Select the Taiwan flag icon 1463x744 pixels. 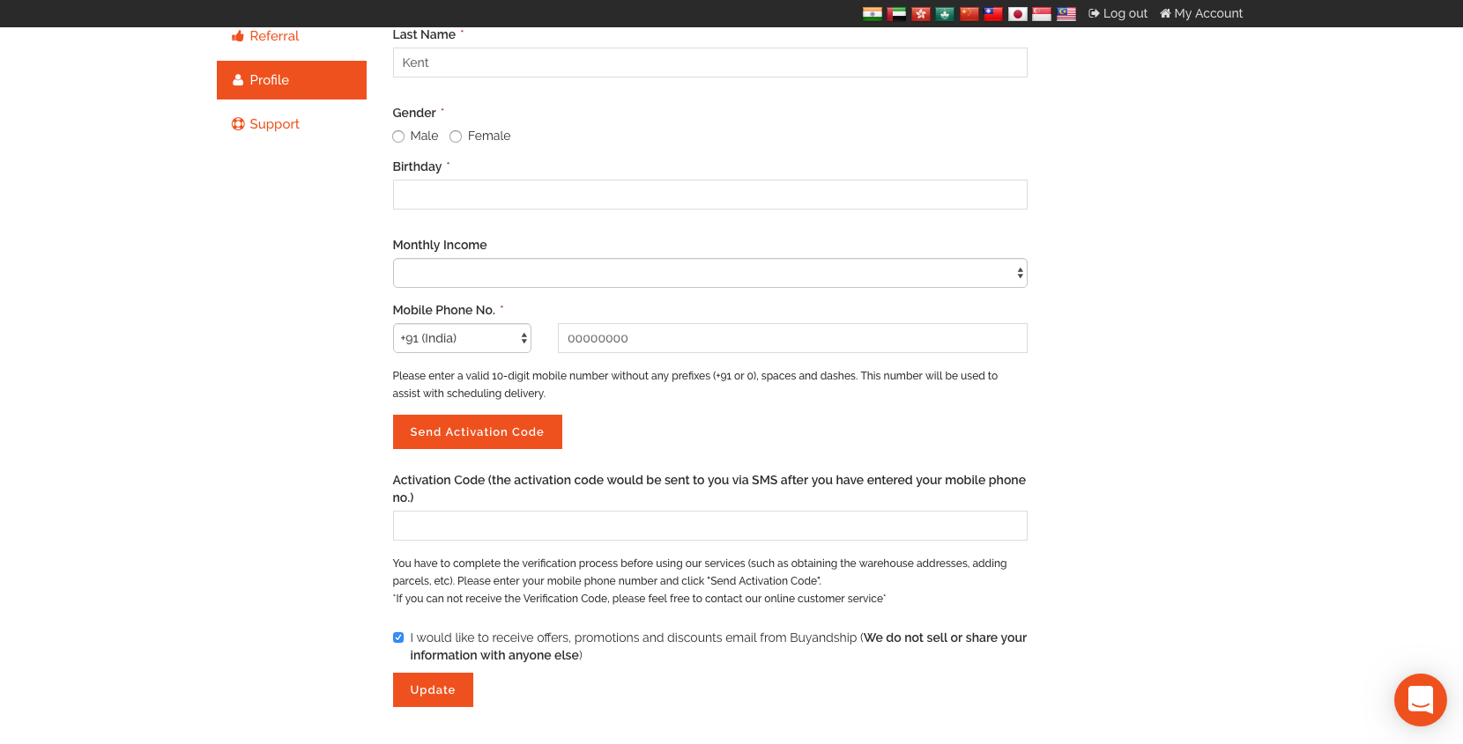tap(993, 13)
